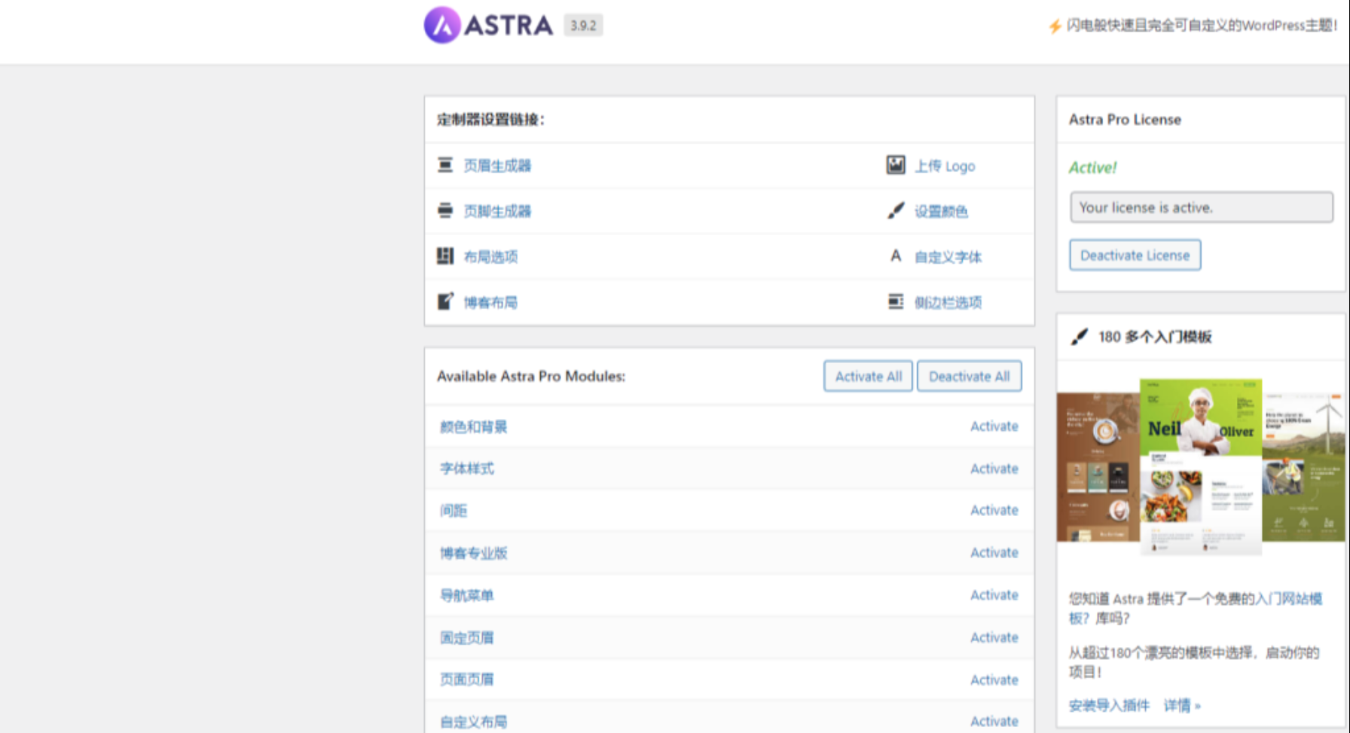
Task: Click the feather icon beside 180 多个入门模板
Action: coord(1080,337)
